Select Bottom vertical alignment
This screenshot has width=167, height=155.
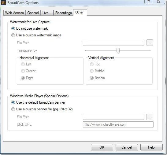click(x=97, y=78)
